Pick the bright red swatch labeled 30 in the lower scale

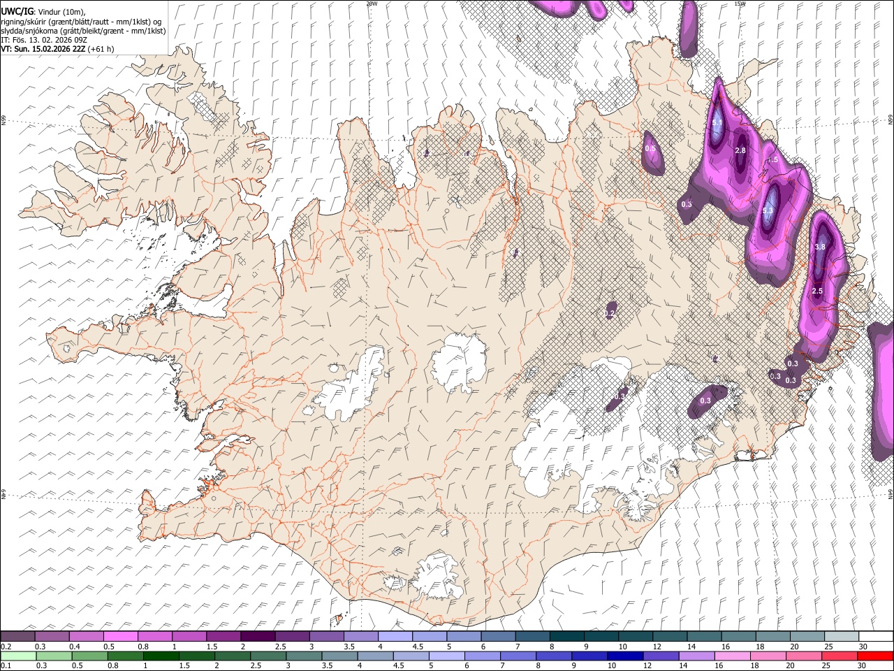[875, 656]
